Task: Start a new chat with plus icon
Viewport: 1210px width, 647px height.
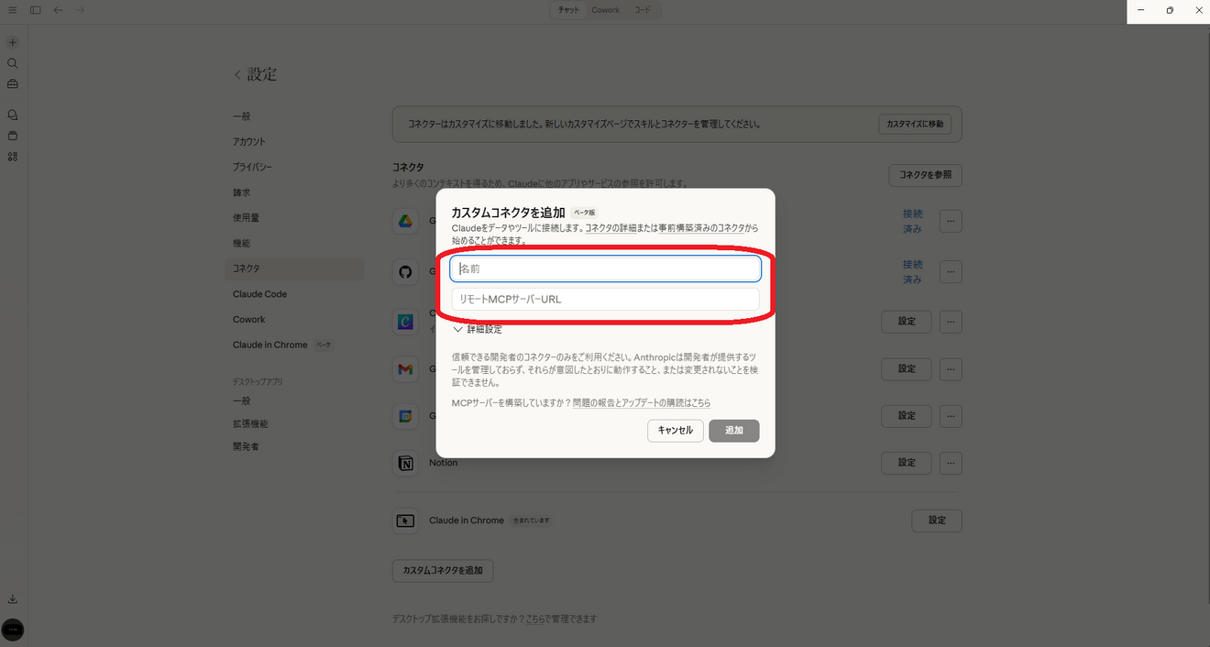Action: click(x=13, y=43)
